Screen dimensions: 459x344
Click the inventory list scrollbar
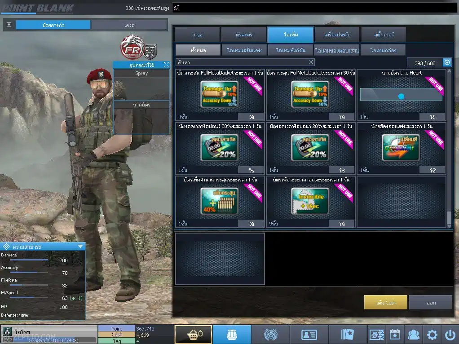pos(450,148)
